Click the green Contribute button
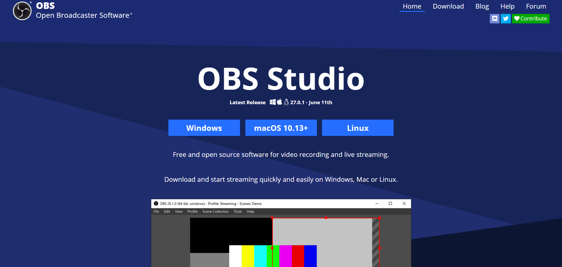The width and height of the screenshot is (562, 267). pos(531,19)
